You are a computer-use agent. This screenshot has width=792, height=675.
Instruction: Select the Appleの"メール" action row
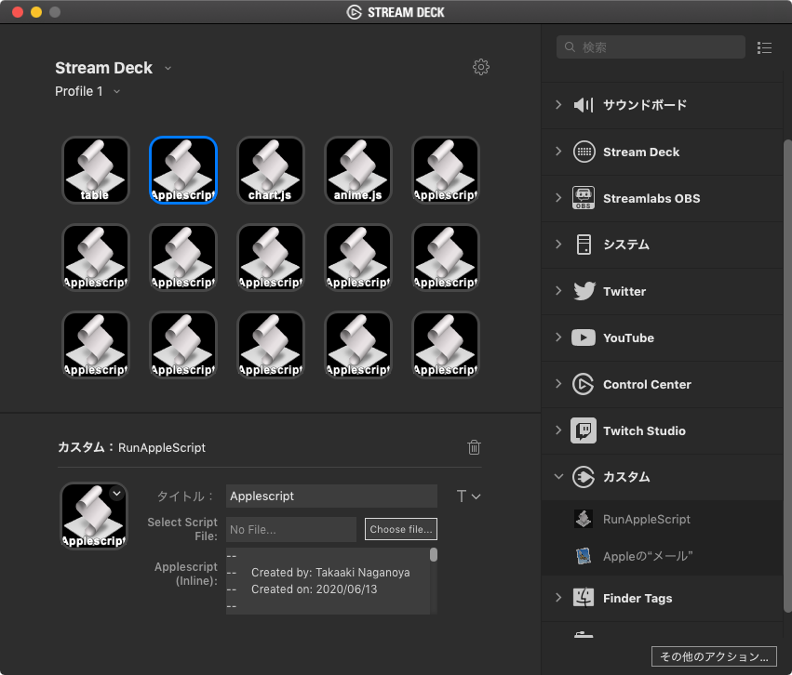(663, 556)
